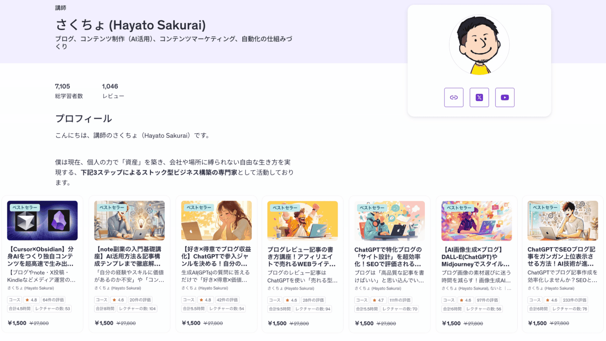Click the ブログレビュー course thumbnail image
Image resolution: width=606 pixels, height=341 pixels.
pos(302,221)
